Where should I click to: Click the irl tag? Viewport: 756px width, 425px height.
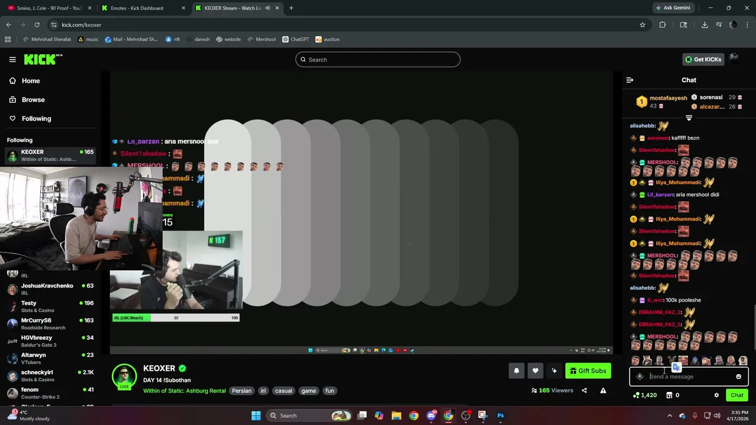[x=263, y=391]
